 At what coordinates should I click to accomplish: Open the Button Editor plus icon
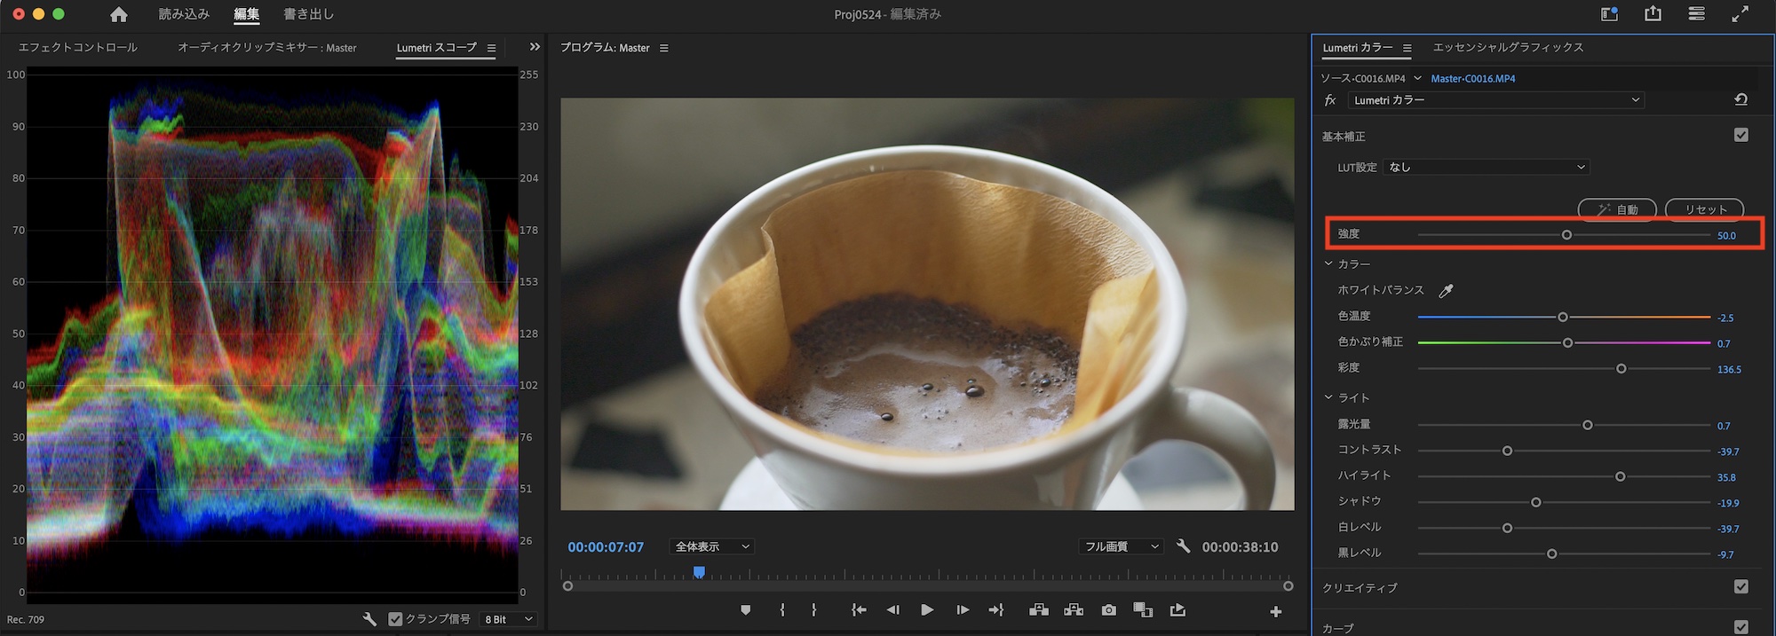1275,611
